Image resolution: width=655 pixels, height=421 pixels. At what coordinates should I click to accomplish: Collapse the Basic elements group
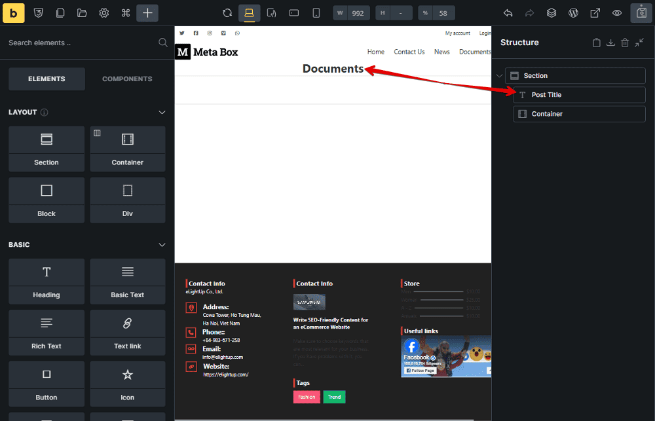tap(162, 245)
